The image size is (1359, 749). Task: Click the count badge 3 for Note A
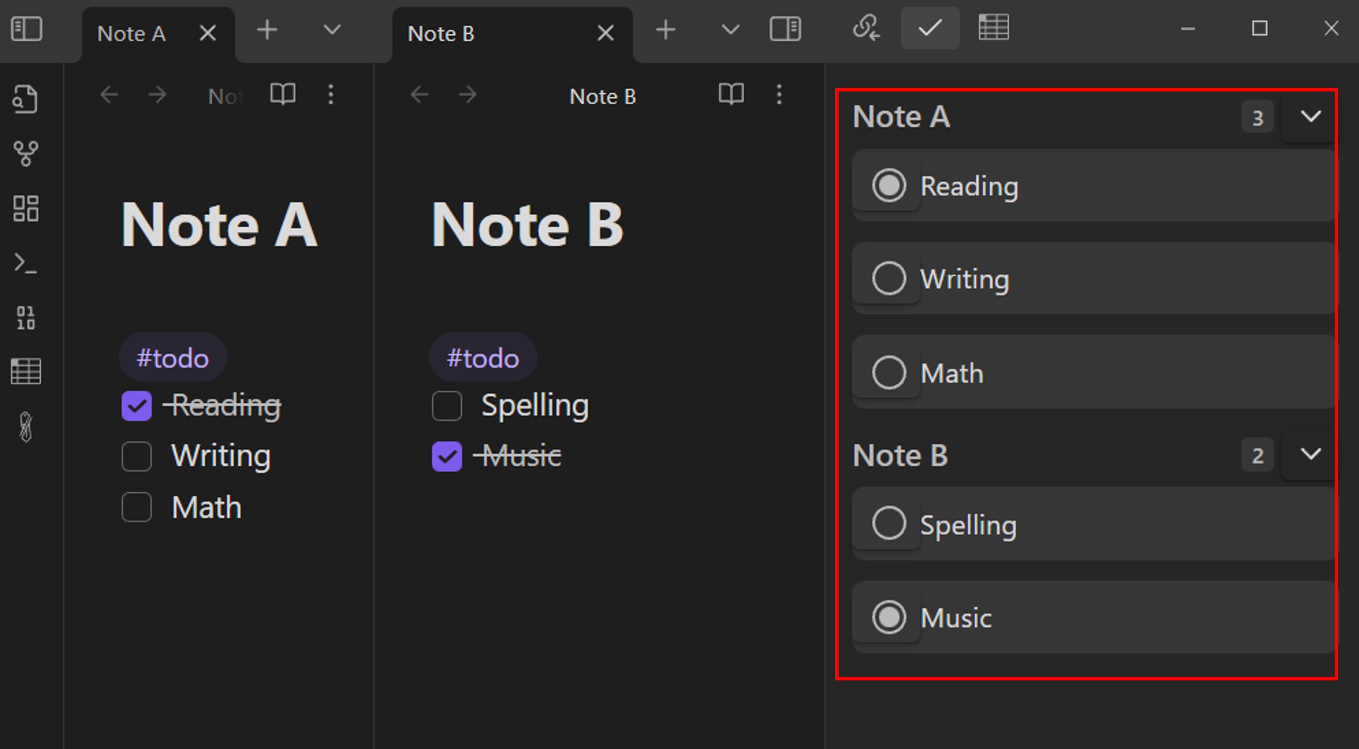pos(1258,118)
